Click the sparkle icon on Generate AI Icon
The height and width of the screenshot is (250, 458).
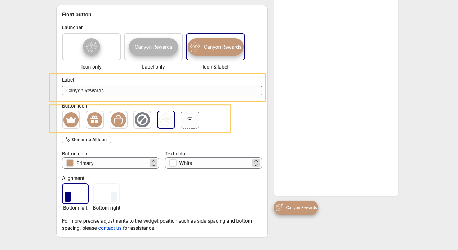68,140
